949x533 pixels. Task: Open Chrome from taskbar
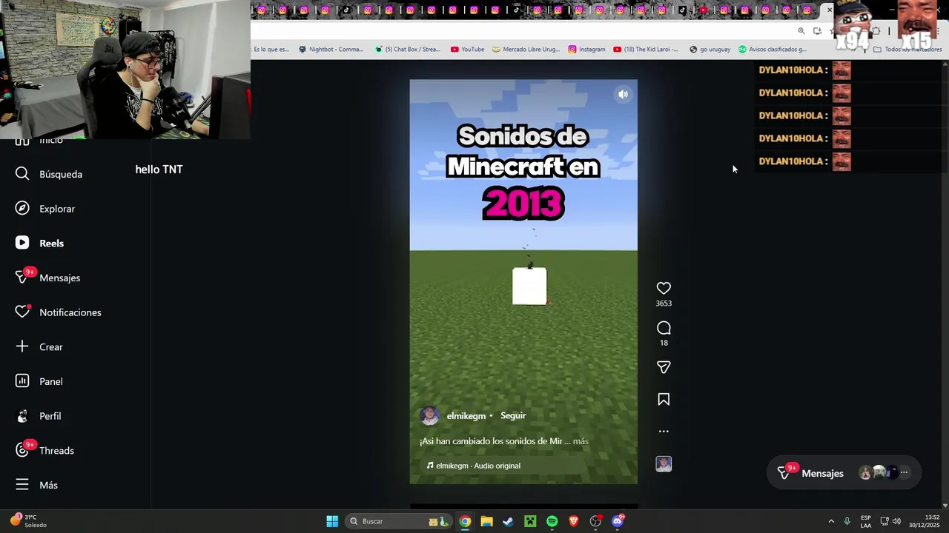pos(465,521)
